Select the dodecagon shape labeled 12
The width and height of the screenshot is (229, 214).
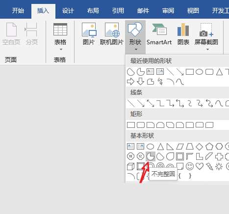pos(141,156)
